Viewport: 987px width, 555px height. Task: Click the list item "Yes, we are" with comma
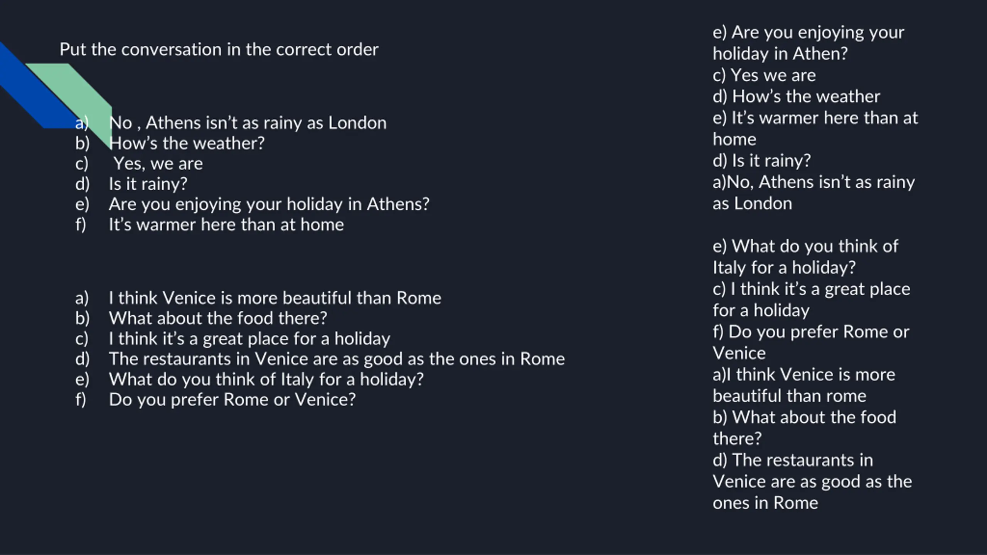(158, 164)
